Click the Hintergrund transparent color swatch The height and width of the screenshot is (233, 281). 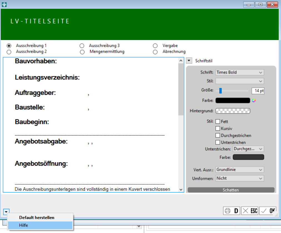tap(233, 111)
